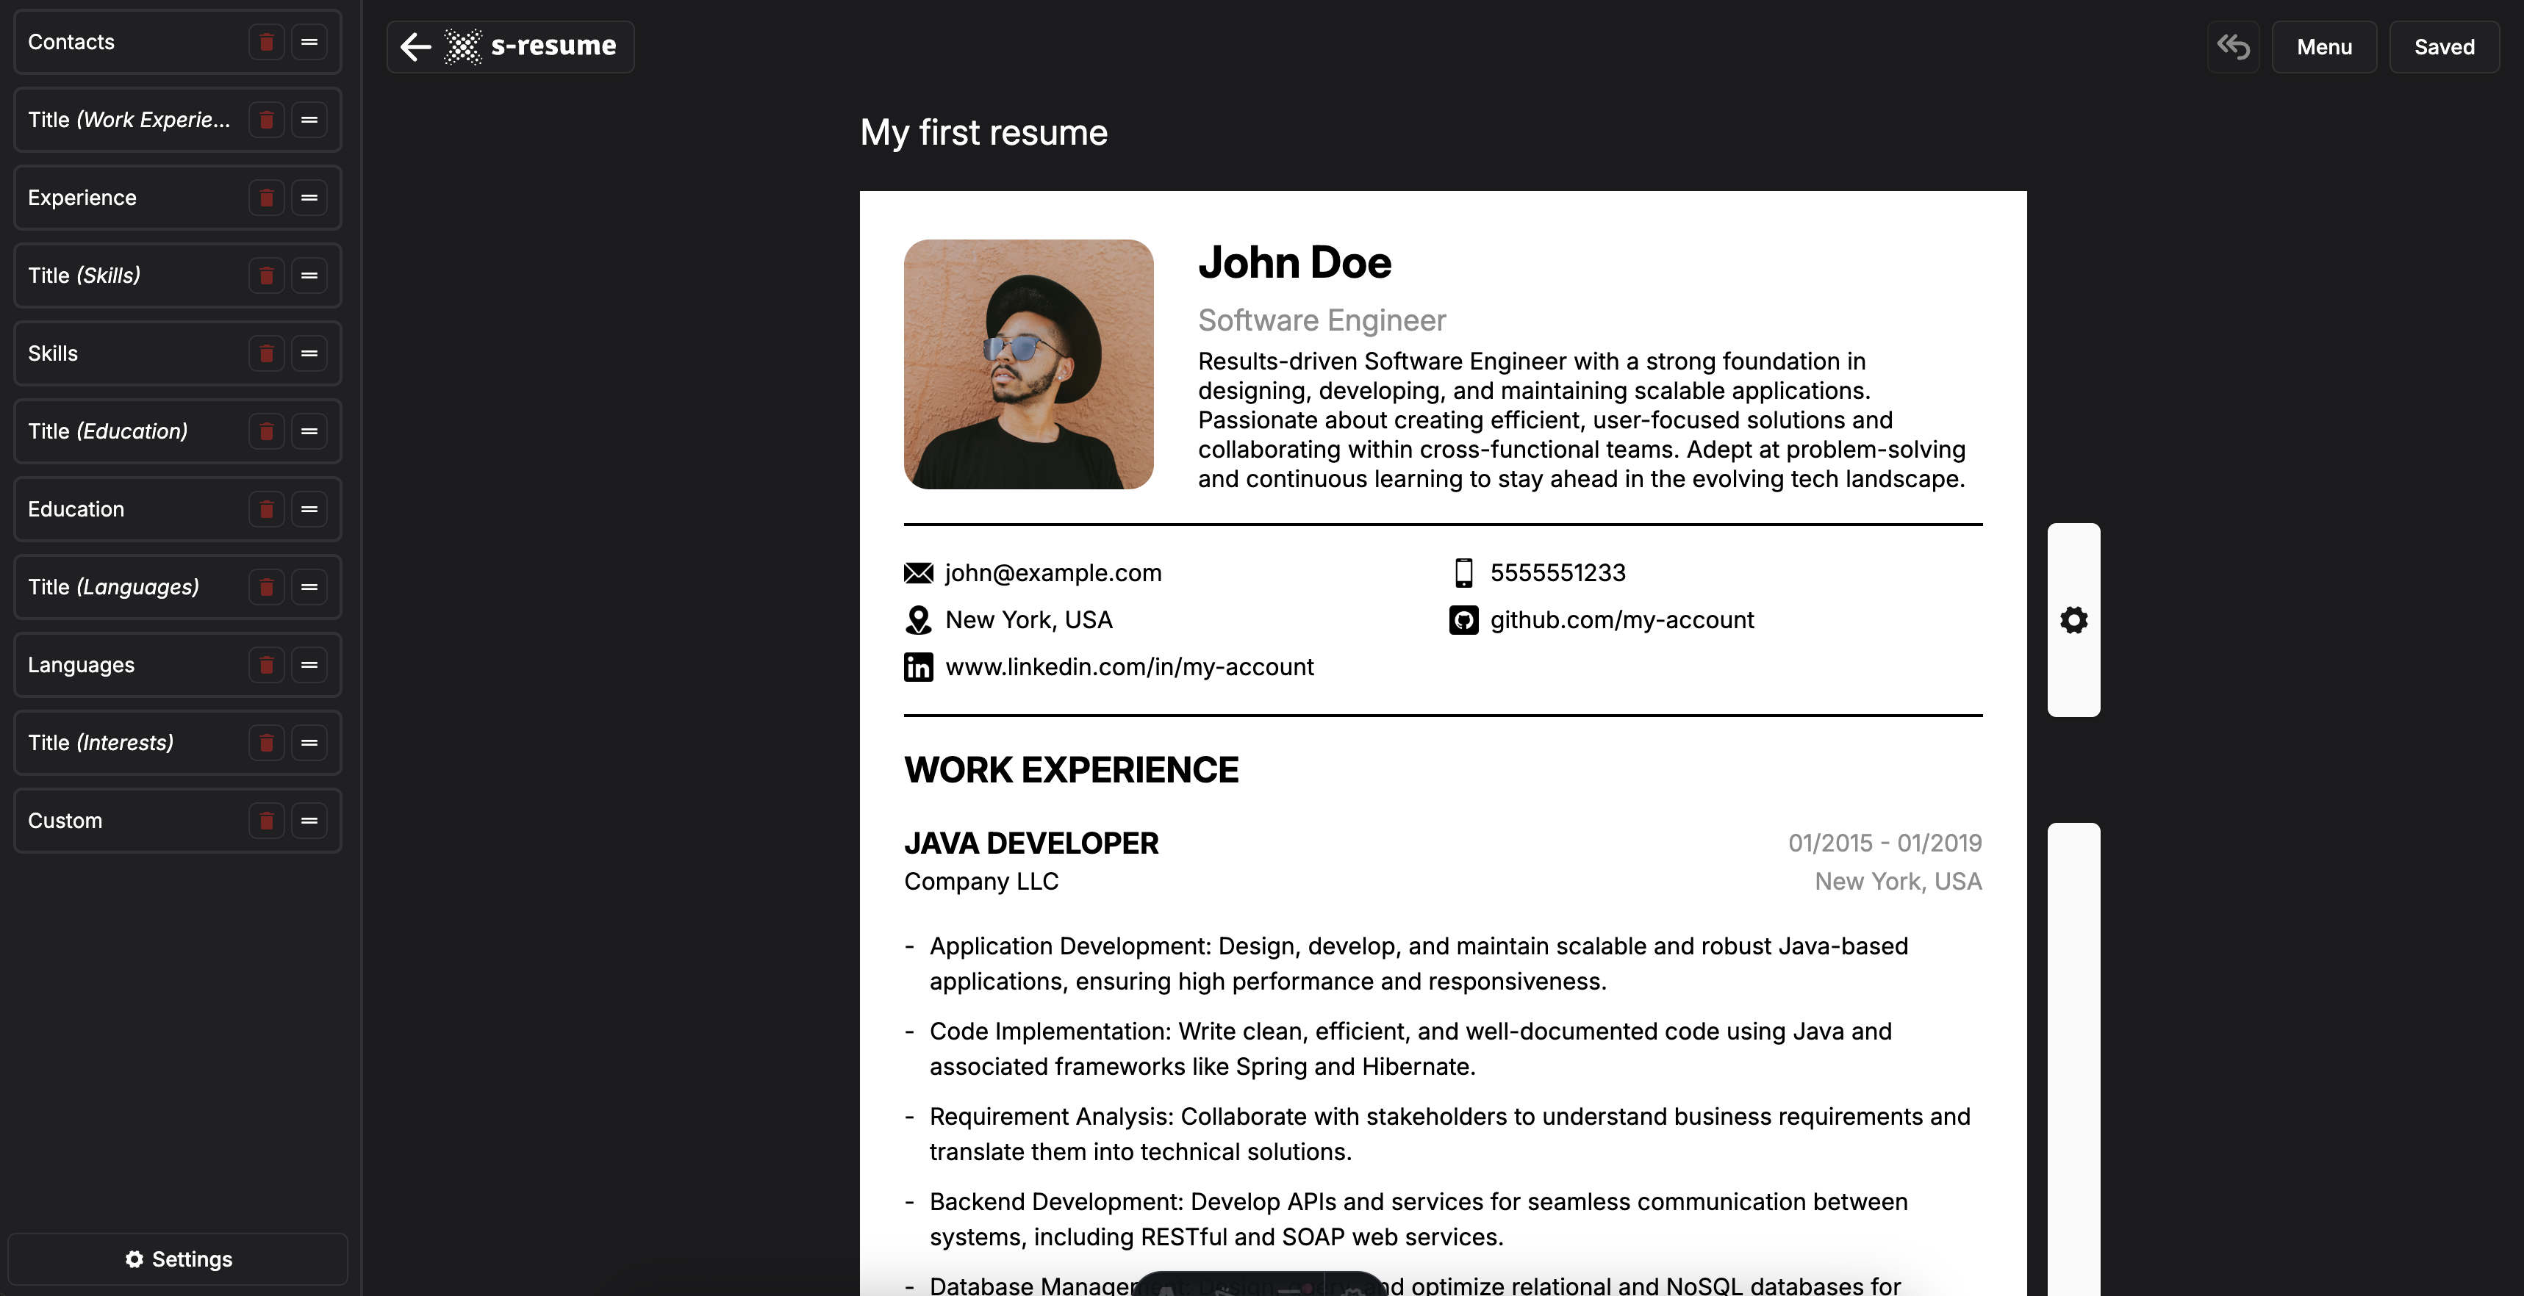Click the github.com/my-account link
The width and height of the screenshot is (2524, 1296).
tap(1621, 620)
